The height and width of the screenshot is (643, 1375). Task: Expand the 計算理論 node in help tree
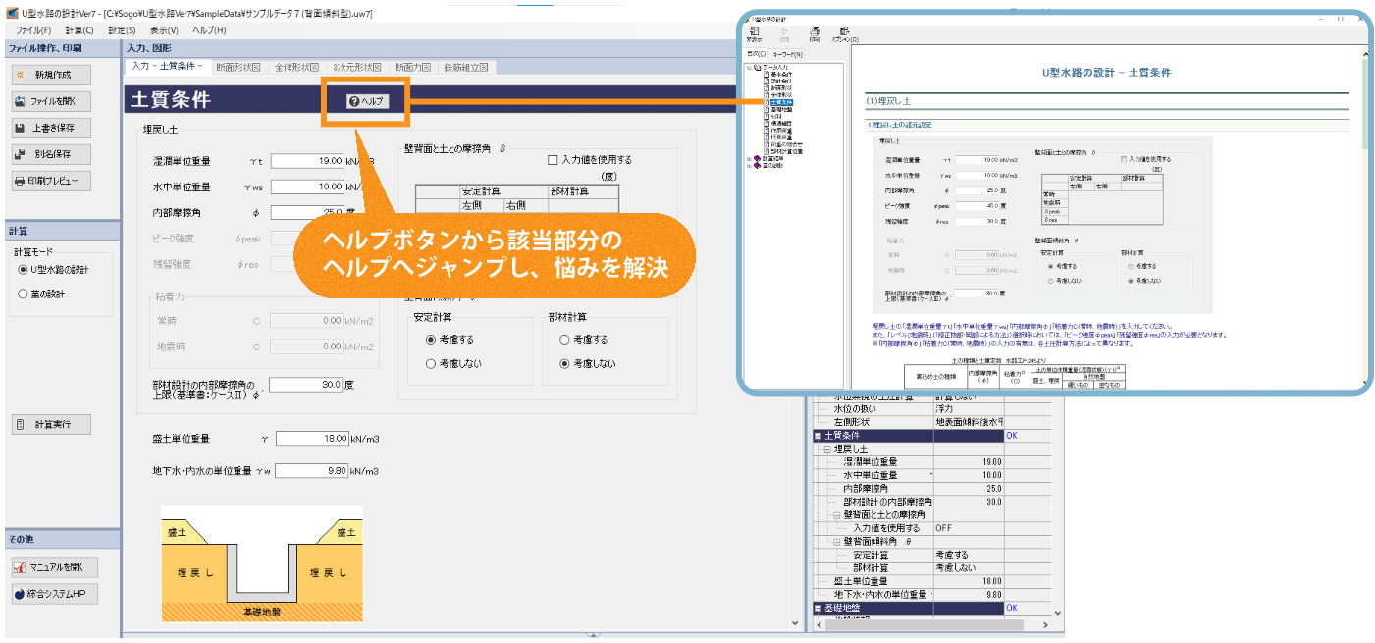click(749, 156)
